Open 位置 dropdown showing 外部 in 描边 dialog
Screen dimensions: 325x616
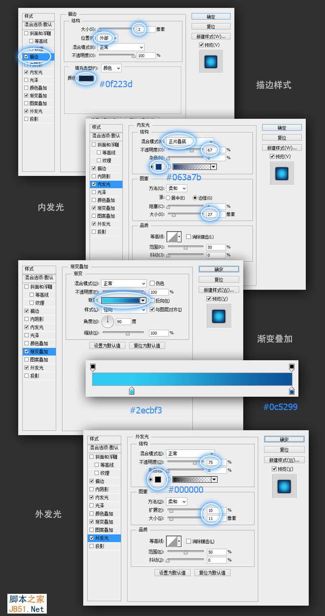click(108, 38)
